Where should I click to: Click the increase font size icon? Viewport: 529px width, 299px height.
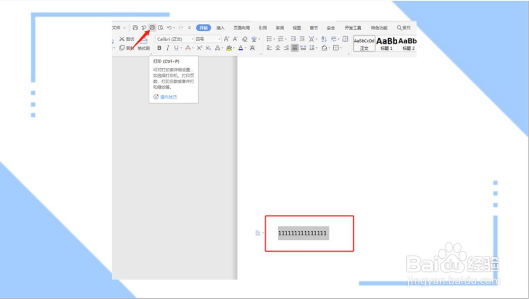coord(226,39)
